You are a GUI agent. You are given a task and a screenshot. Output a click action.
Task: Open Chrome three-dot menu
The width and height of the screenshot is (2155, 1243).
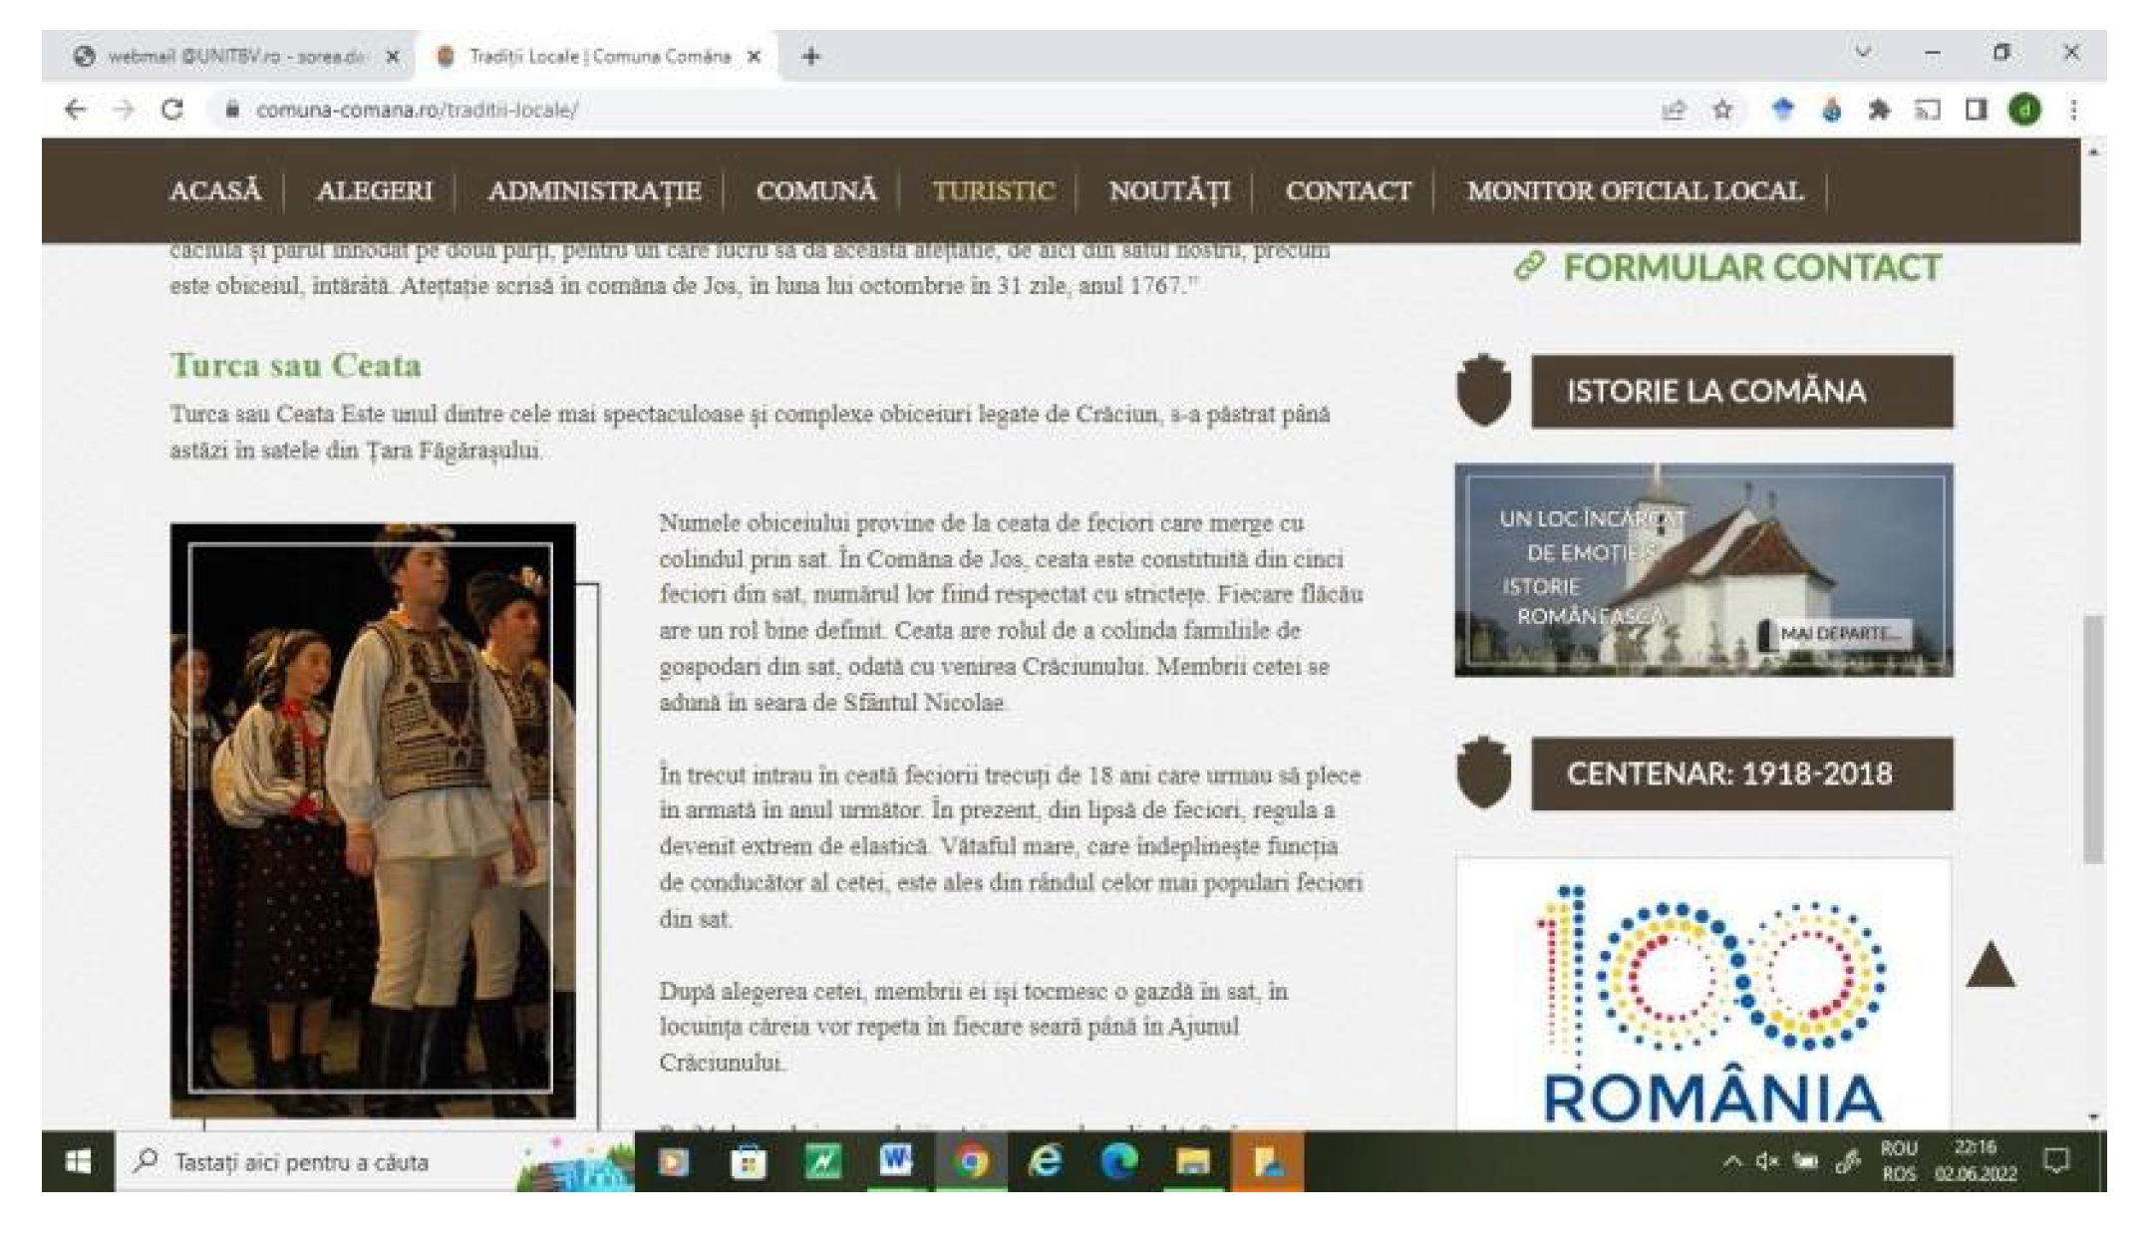coord(2073,110)
